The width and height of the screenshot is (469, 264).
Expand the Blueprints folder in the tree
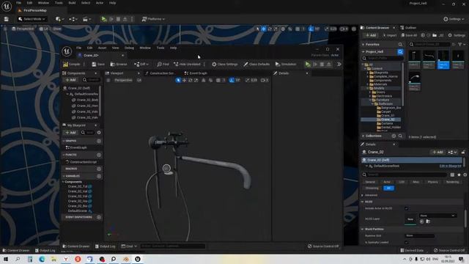368,73
